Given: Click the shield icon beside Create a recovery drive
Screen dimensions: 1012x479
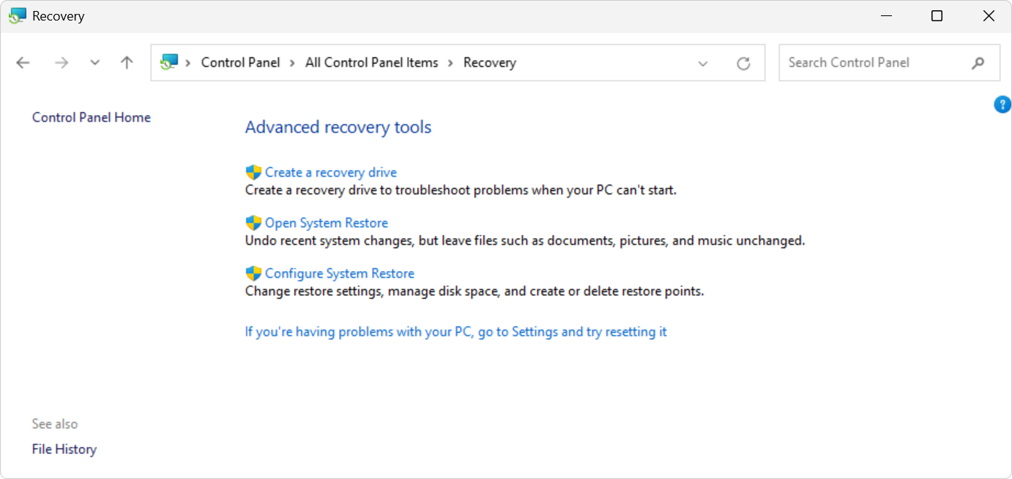Looking at the screenshot, I should [253, 171].
